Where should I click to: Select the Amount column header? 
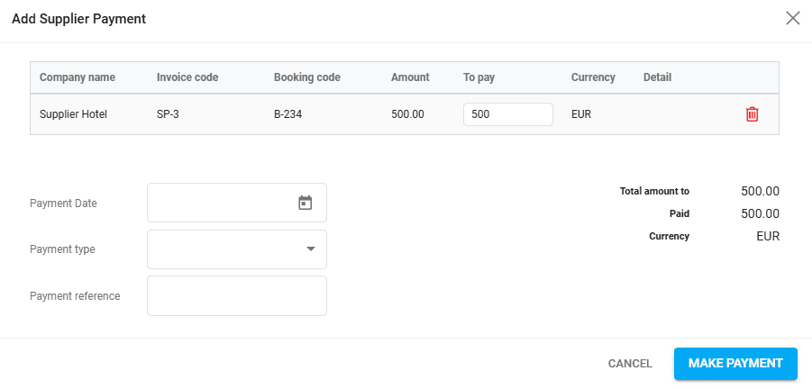point(410,77)
